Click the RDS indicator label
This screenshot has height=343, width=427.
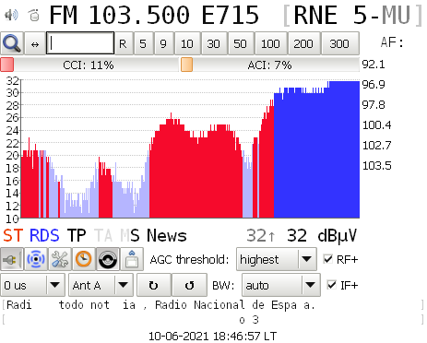(44, 236)
